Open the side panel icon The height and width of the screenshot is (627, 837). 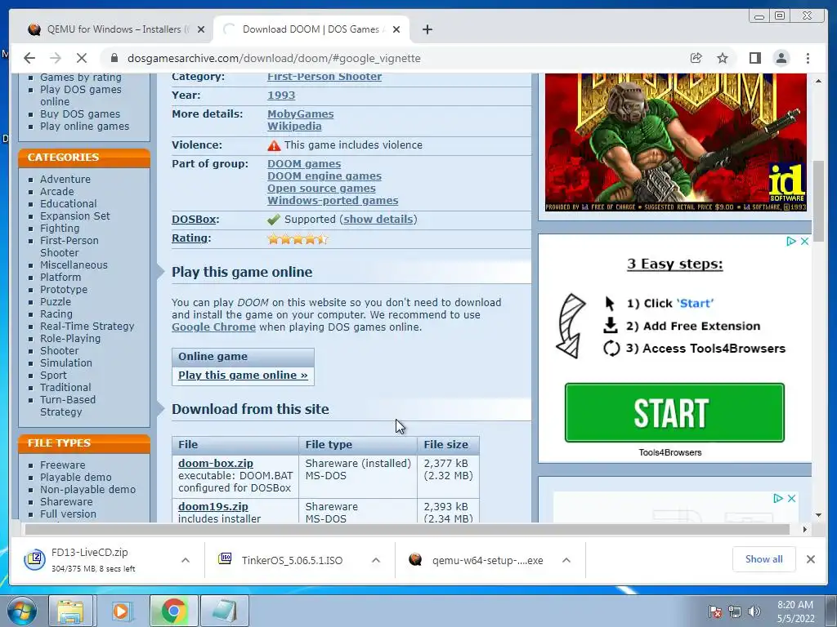754,58
